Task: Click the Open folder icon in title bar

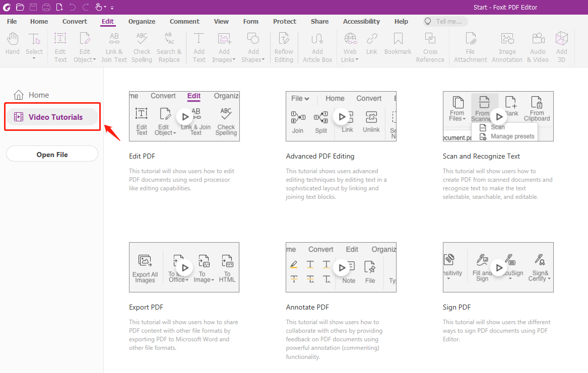Action: click(x=20, y=7)
